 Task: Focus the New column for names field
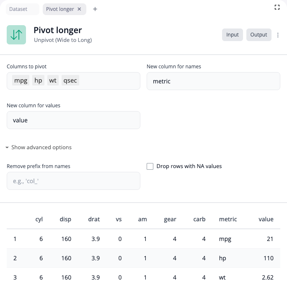[213, 81]
